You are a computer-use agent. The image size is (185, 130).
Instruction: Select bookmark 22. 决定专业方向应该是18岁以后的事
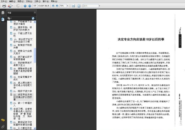point(23,97)
